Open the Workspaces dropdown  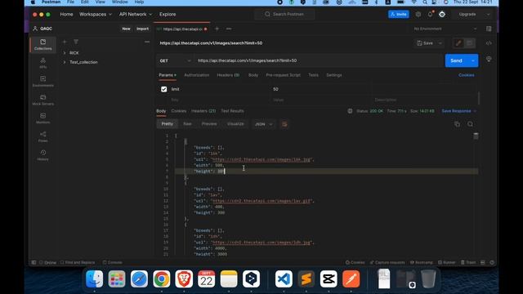pos(96,15)
